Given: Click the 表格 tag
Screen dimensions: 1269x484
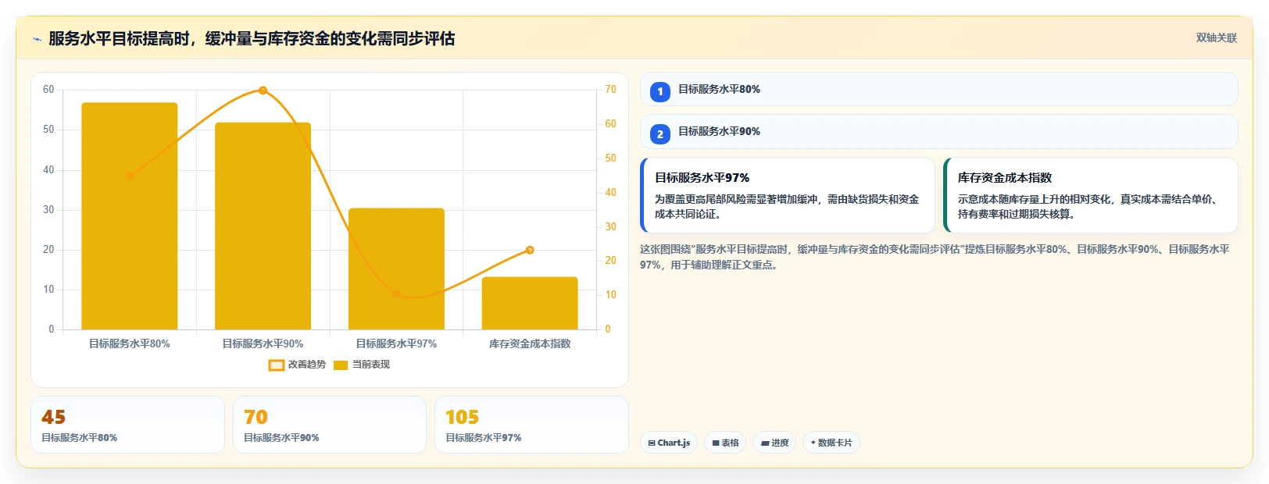Looking at the screenshot, I should coord(725,443).
